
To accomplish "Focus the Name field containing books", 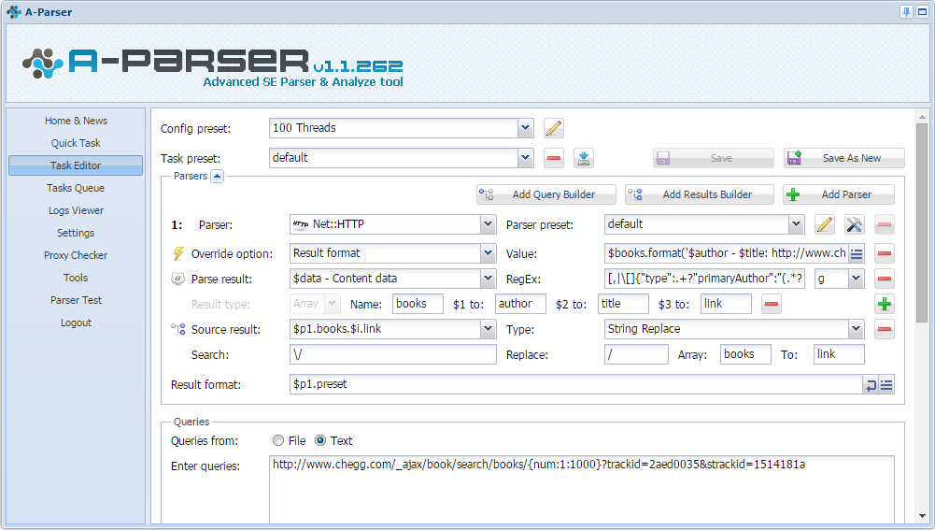I will click(418, 304).
